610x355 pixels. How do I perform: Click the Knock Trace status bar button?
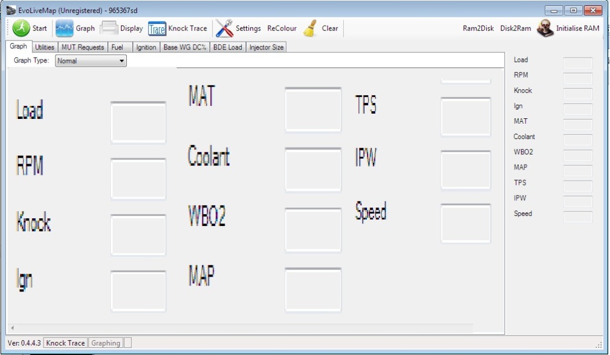coord(66,343)
